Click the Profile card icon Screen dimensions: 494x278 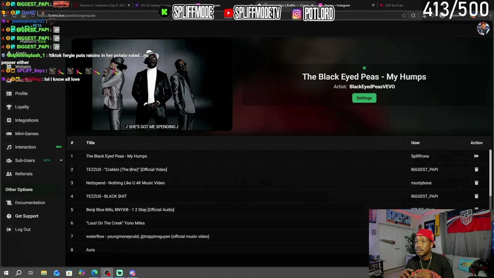9,93
